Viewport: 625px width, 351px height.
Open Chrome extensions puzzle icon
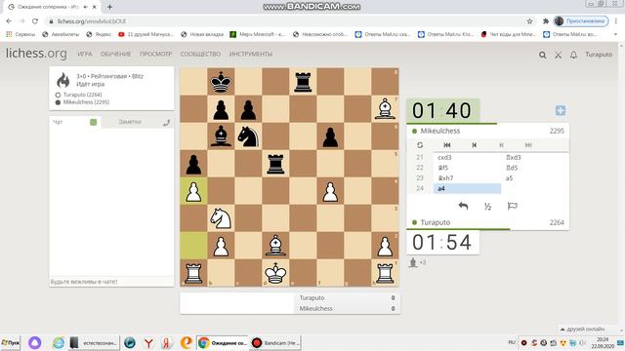tap(546, 21)
